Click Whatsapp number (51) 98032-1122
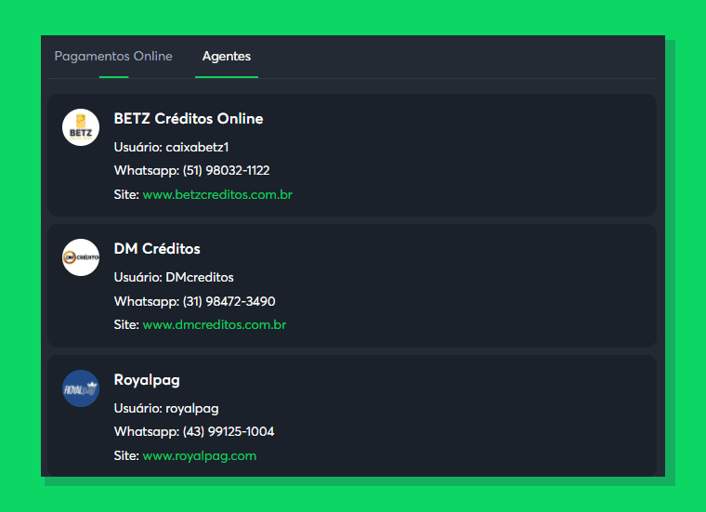 tap(226, 171)
